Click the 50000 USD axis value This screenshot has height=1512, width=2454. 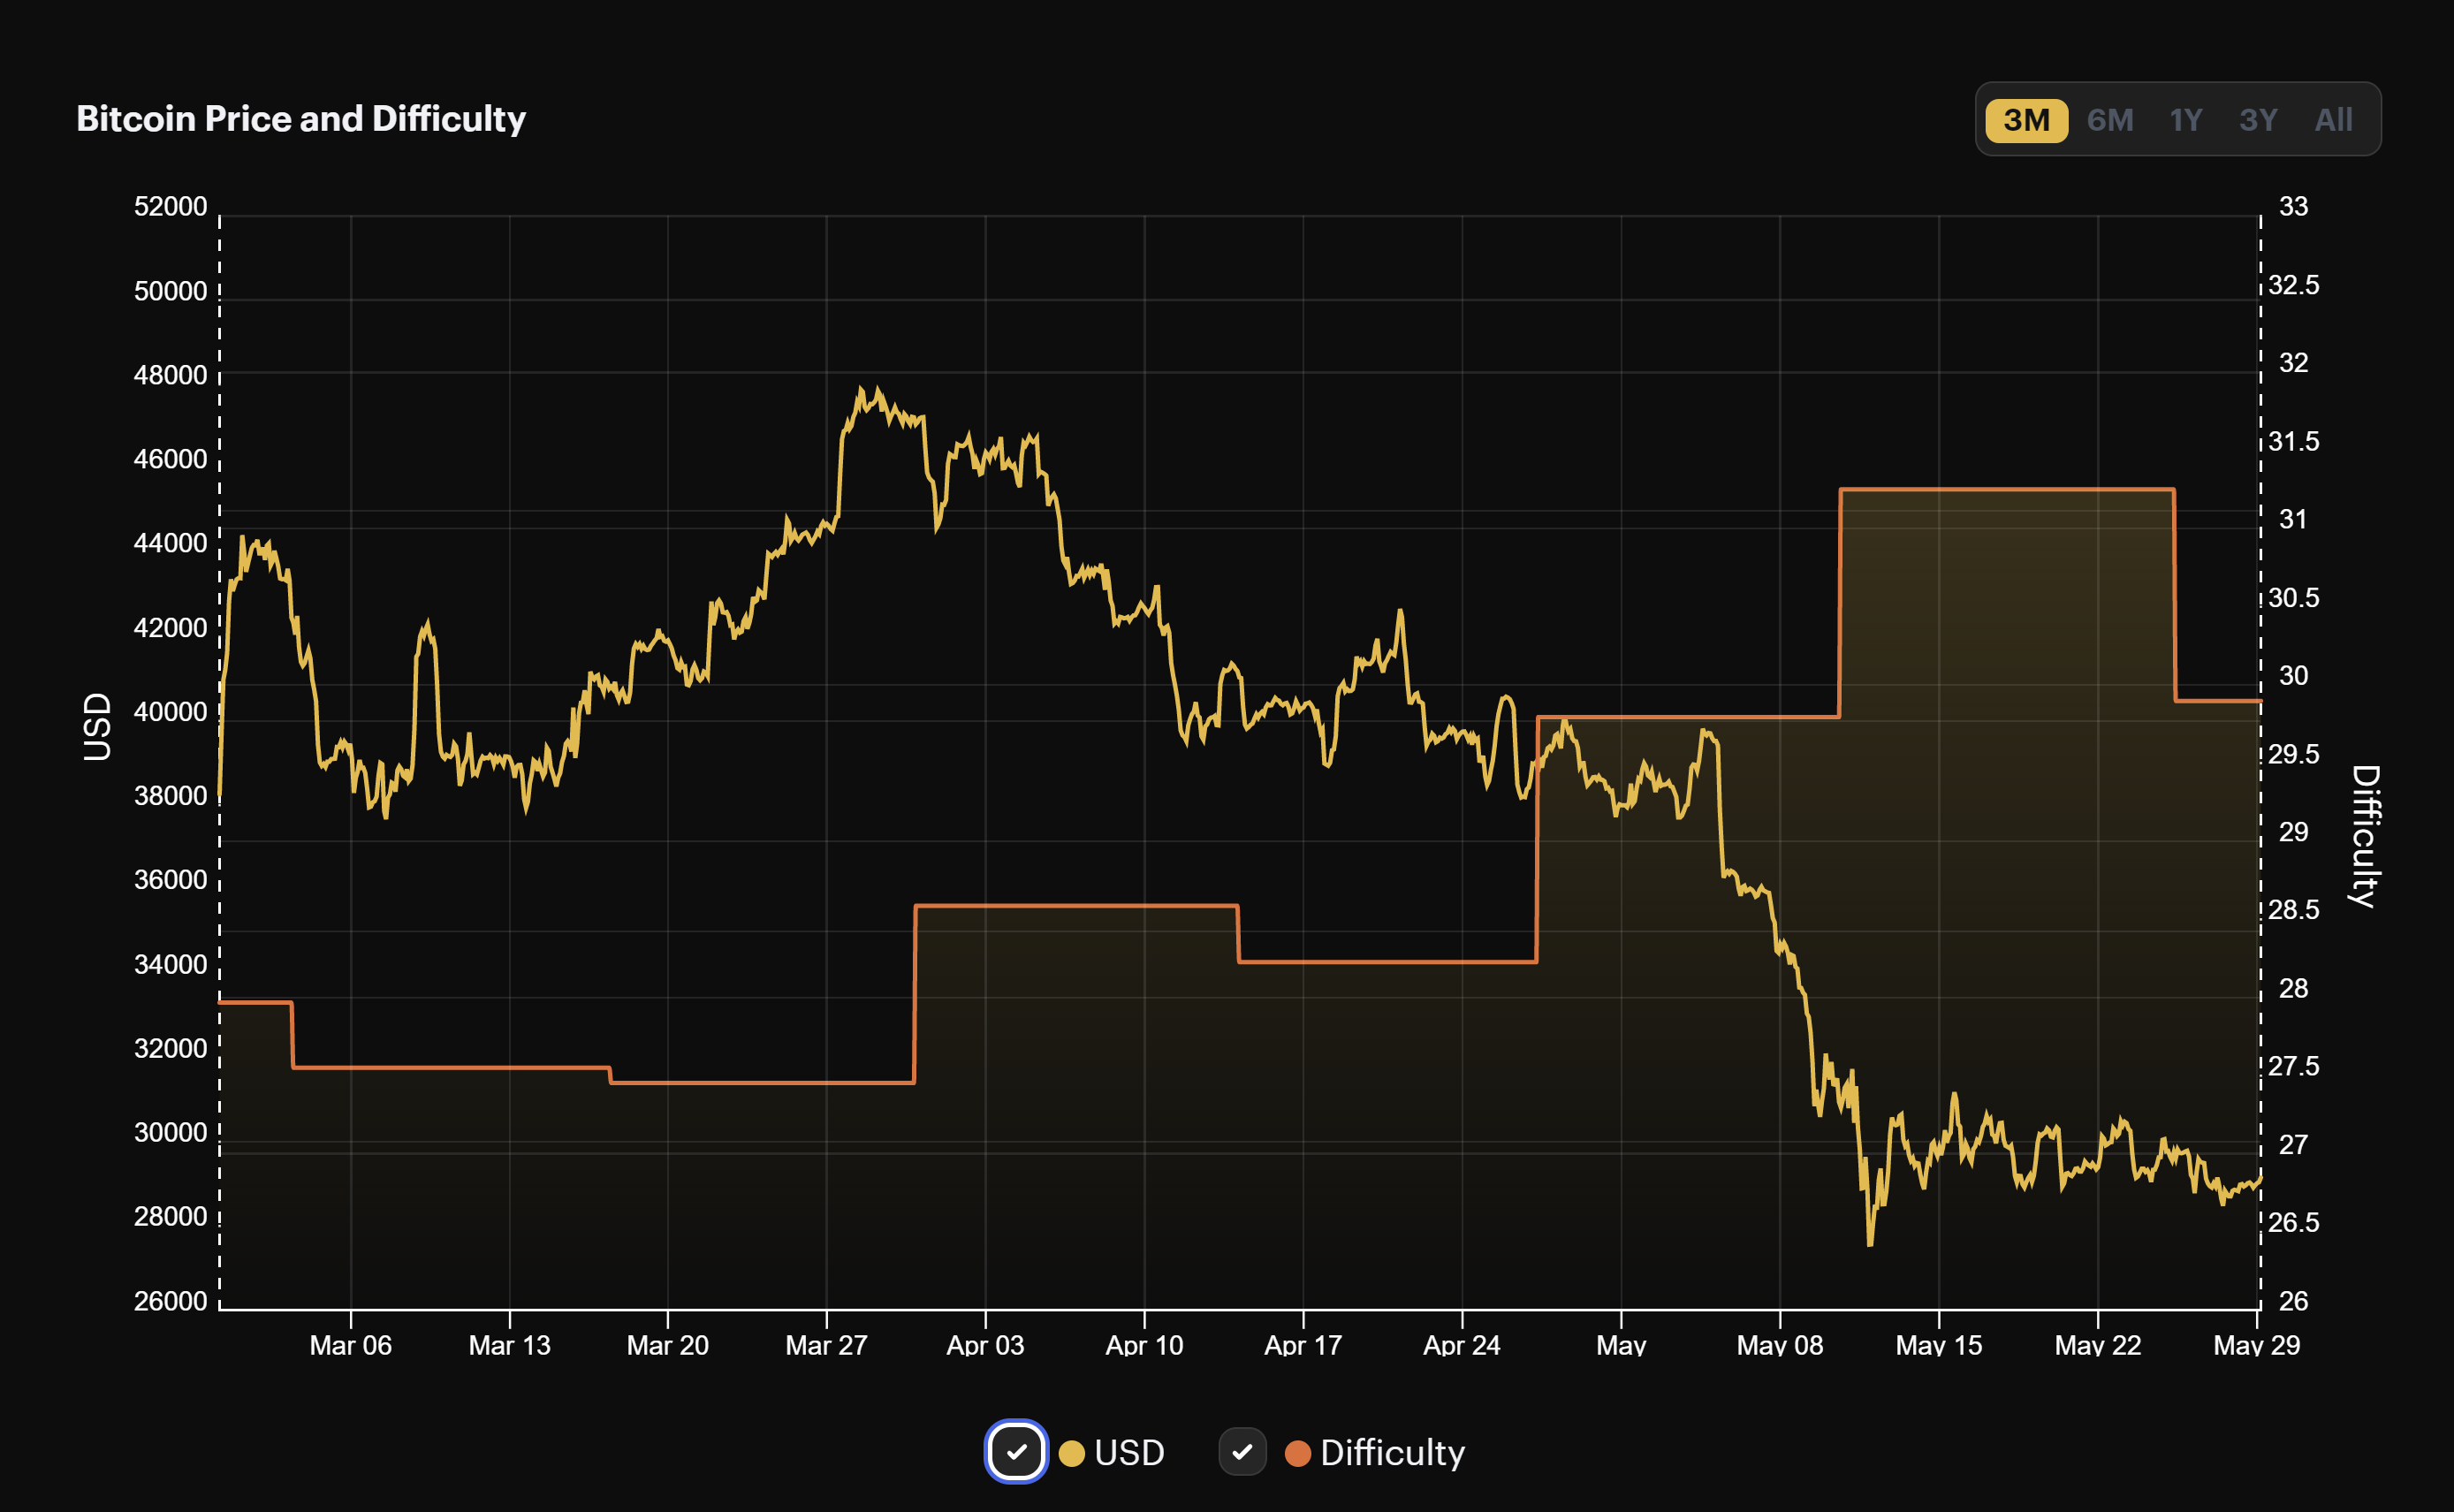[170, 291]
